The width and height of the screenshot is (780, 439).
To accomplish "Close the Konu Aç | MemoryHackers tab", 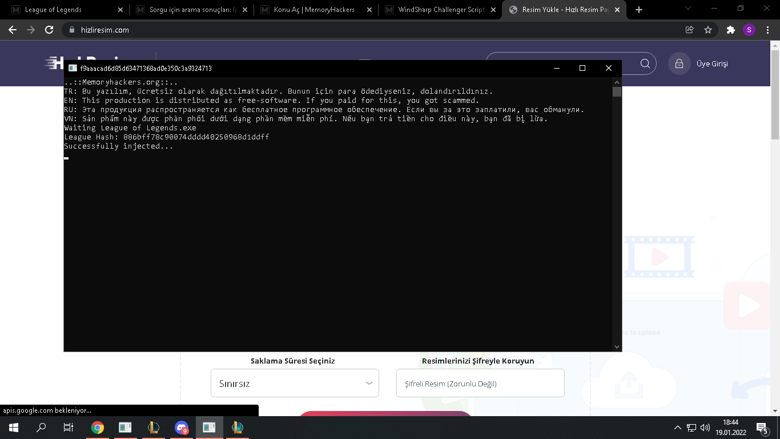I will [369, 10].
